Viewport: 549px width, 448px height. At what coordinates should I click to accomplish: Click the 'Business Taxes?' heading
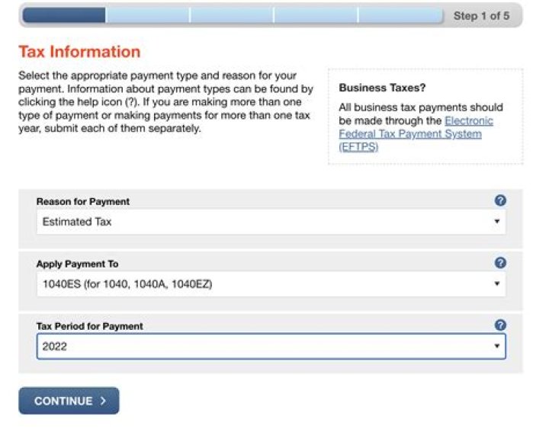point(382,88)
